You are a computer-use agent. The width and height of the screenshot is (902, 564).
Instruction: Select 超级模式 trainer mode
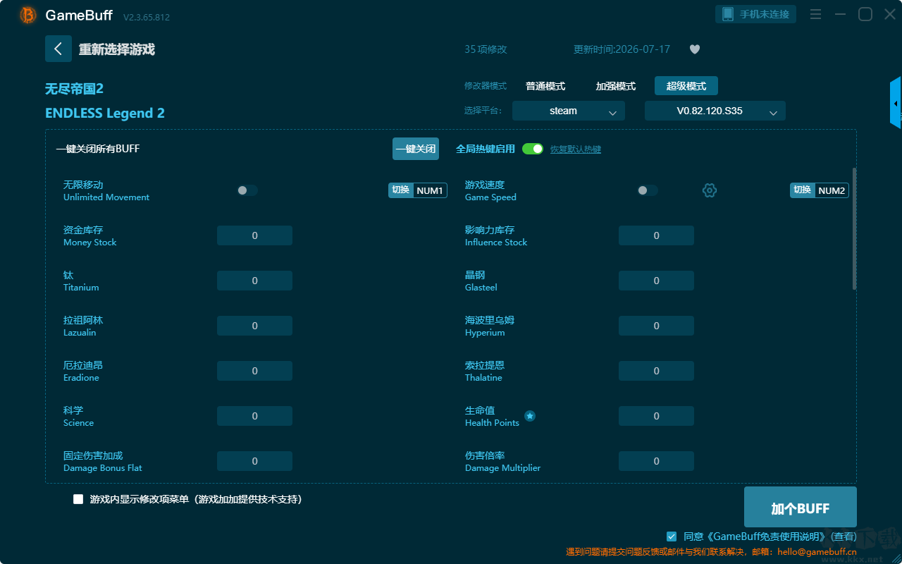[x=686, y=86]
